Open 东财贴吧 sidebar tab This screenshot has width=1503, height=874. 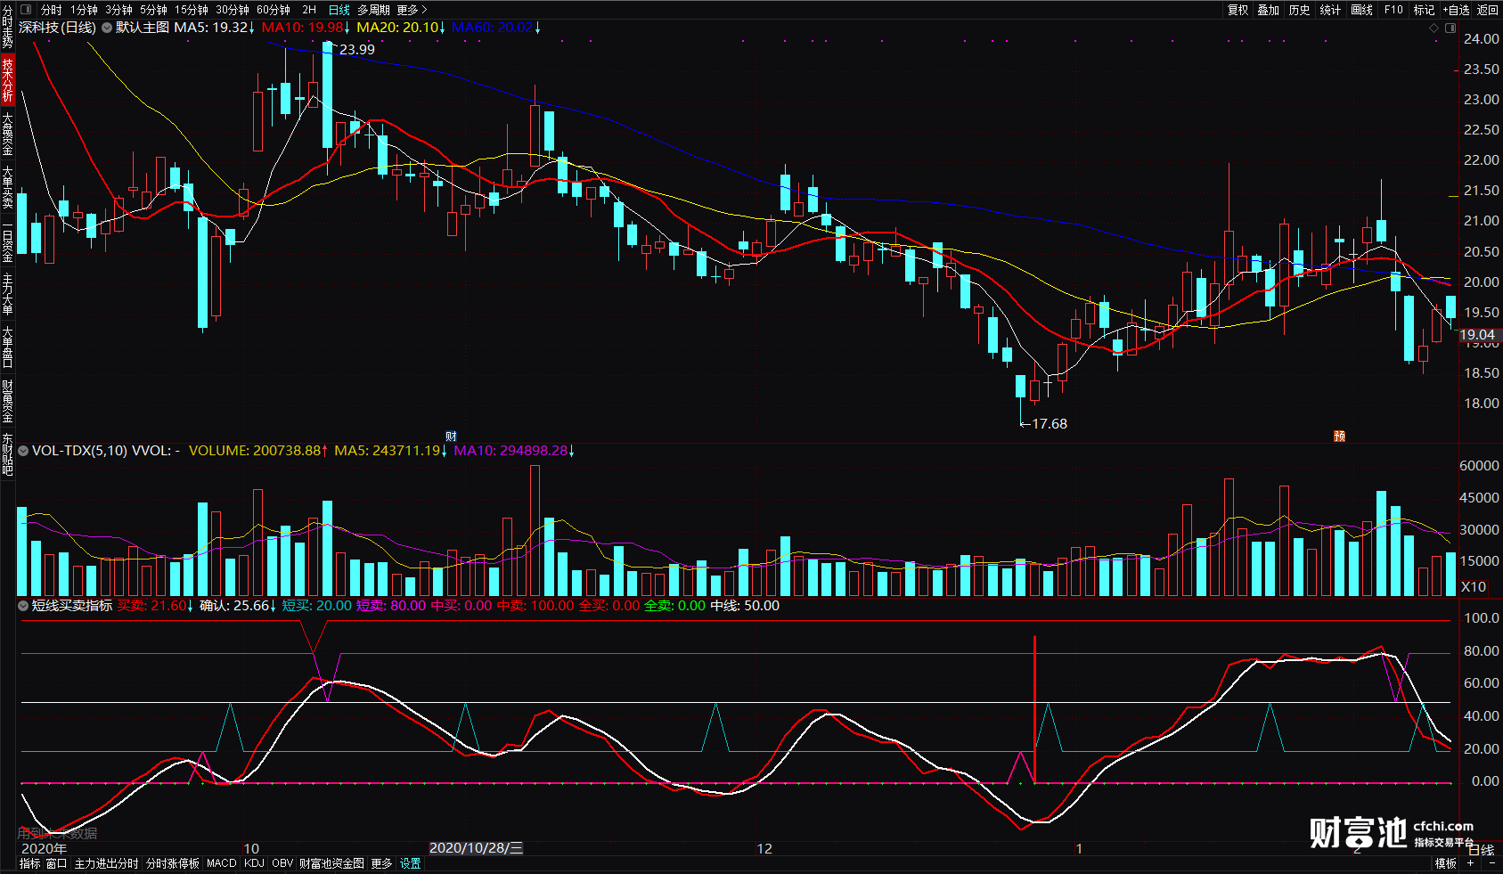(7, 454)
